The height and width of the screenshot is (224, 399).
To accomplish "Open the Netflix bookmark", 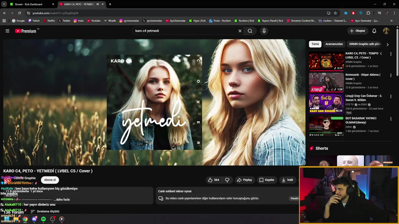I will (49, 21).
